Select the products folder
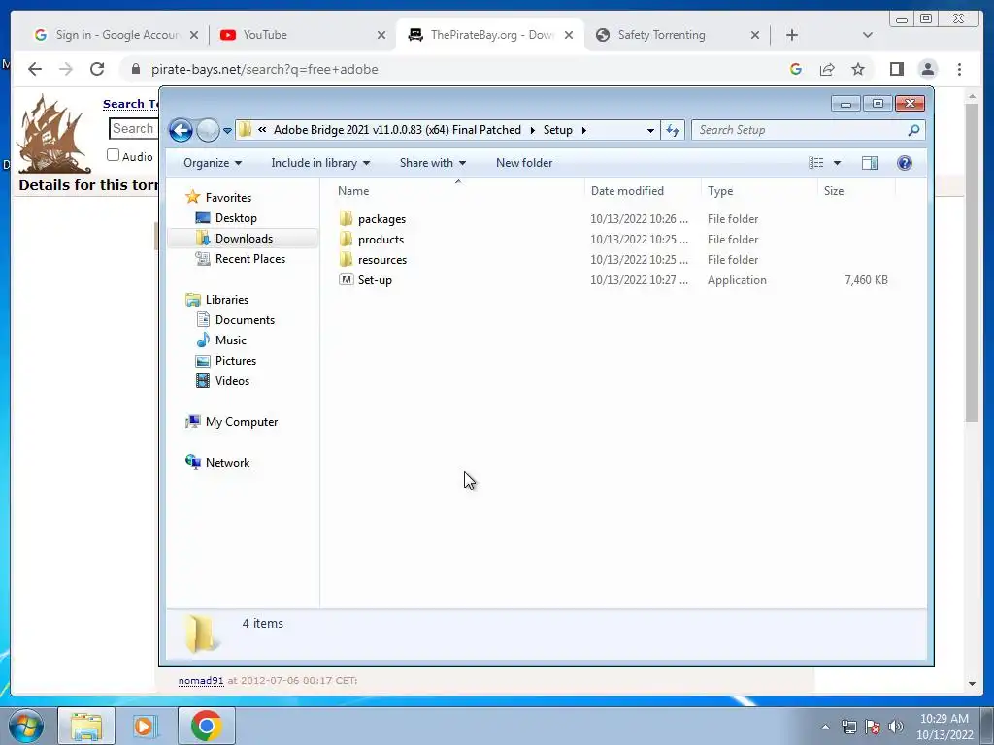 pyautogui.click(x=381, y=240)
